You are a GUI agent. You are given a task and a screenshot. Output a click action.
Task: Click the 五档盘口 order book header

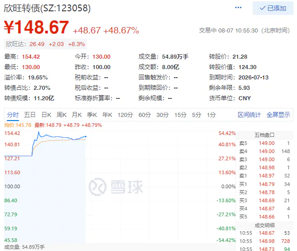coord(264,135)
